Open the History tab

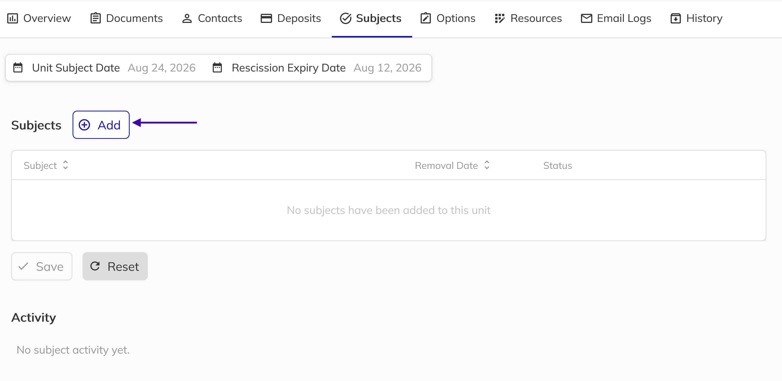coord(696,19)
